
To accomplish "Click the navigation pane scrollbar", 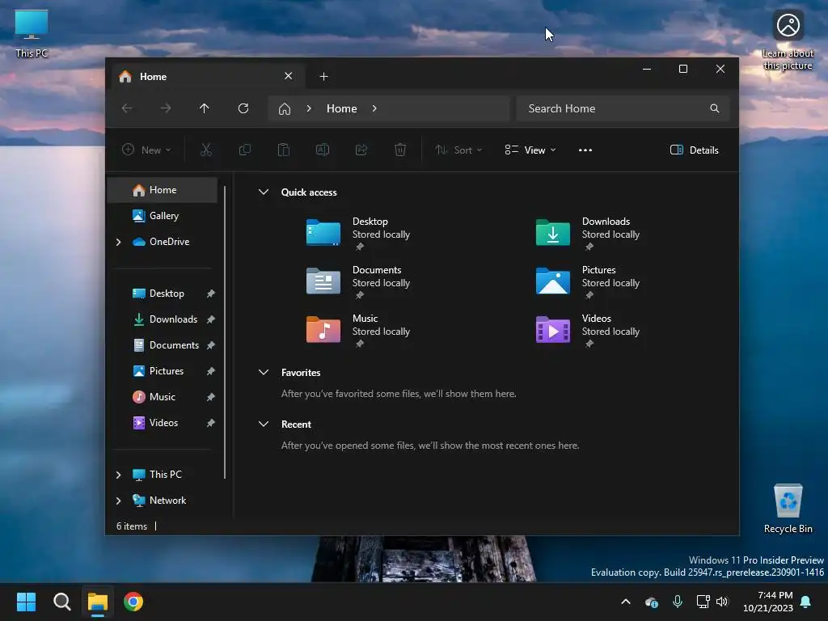I will pyautogui.click(x=225, y=332).
